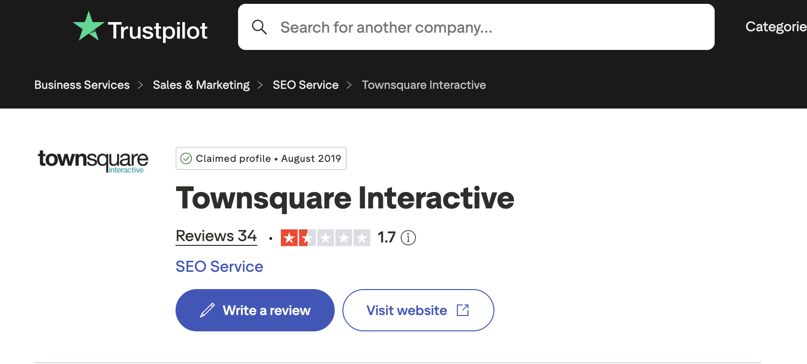
Task: Click Townsquare Interactive breadcrumb text
Action: [x=424, y=85]
